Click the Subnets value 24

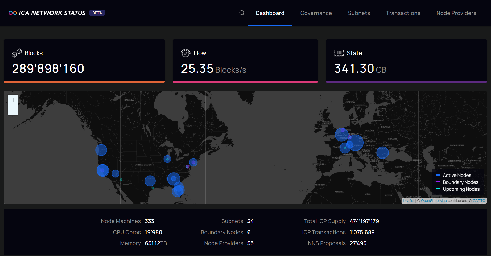[250, 221]
